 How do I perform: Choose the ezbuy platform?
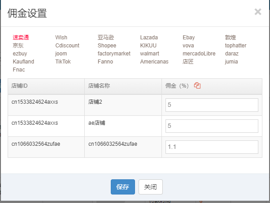click(x=20, y=54)
